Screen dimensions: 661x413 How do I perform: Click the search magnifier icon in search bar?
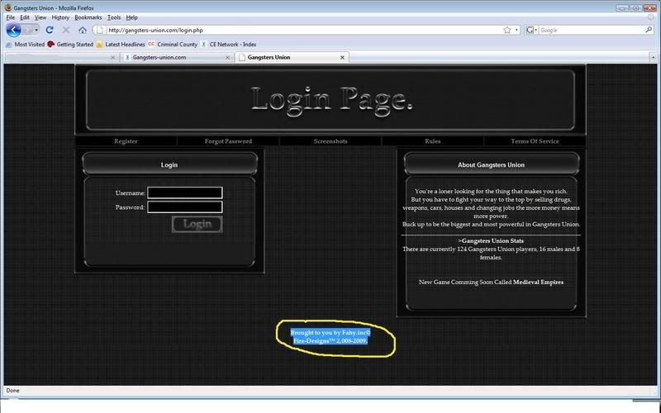click(650, 30)
